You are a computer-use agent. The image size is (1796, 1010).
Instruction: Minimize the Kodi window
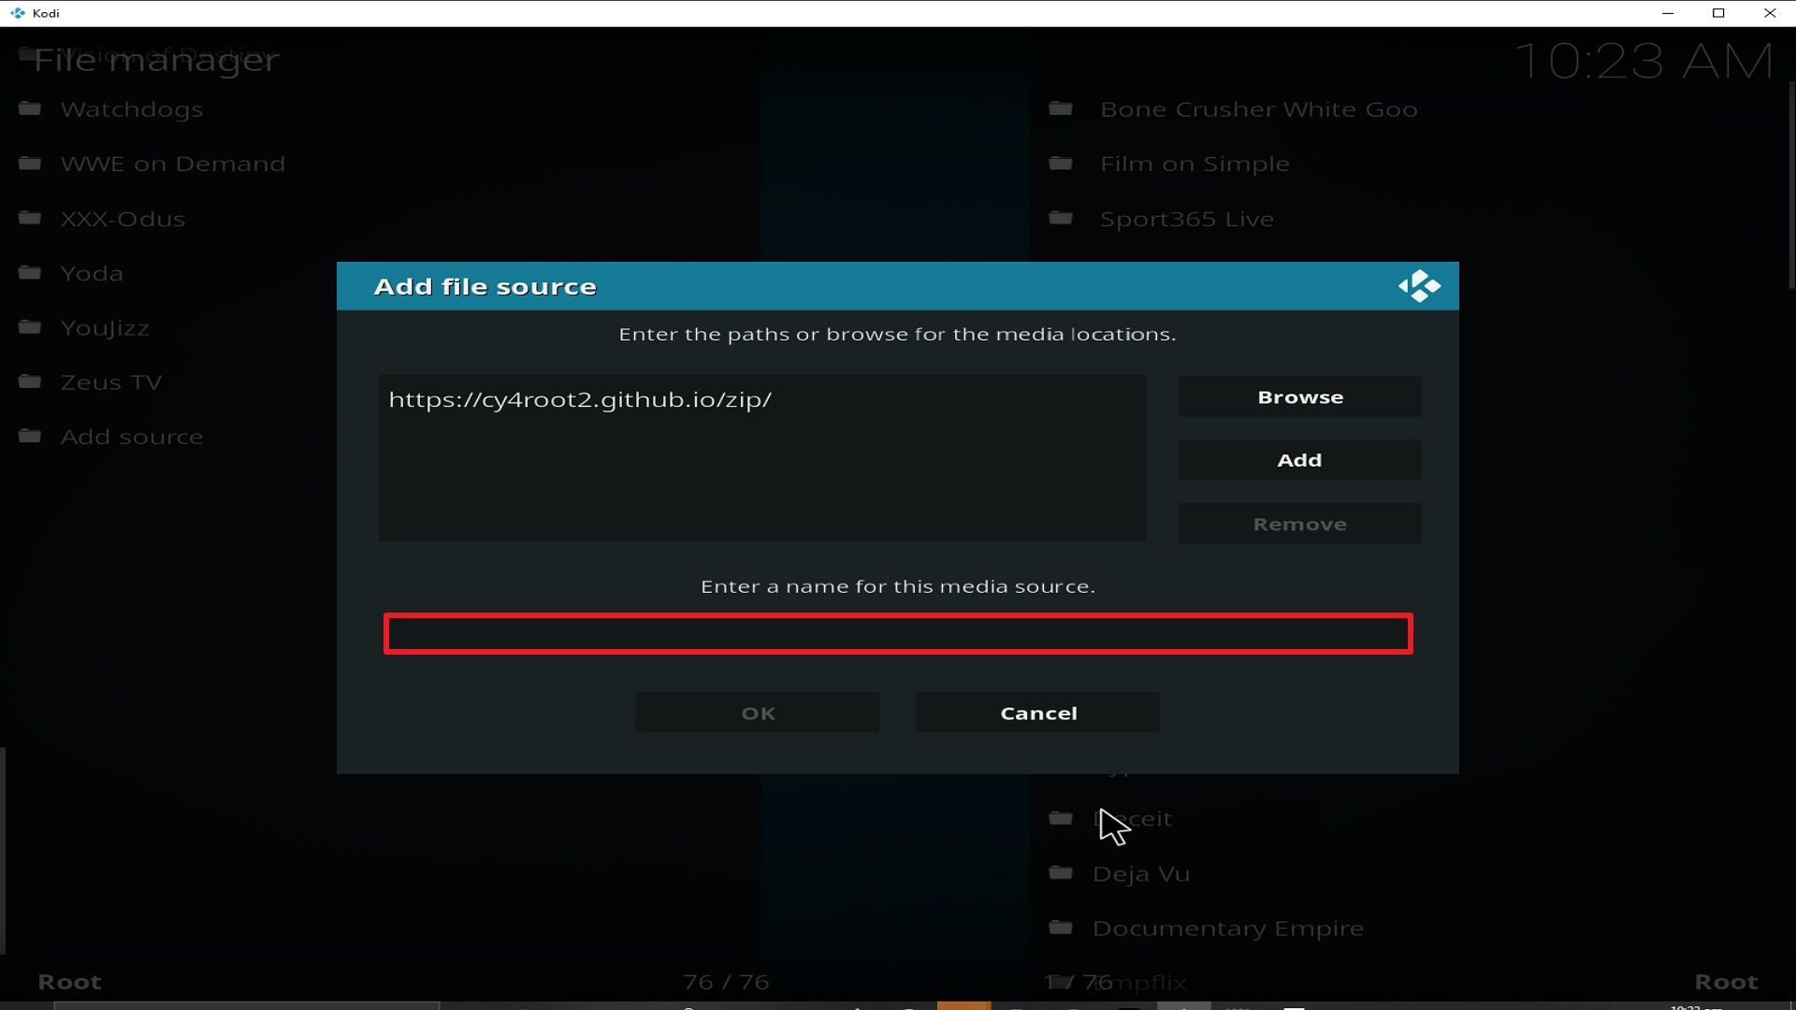(1667, 13)
